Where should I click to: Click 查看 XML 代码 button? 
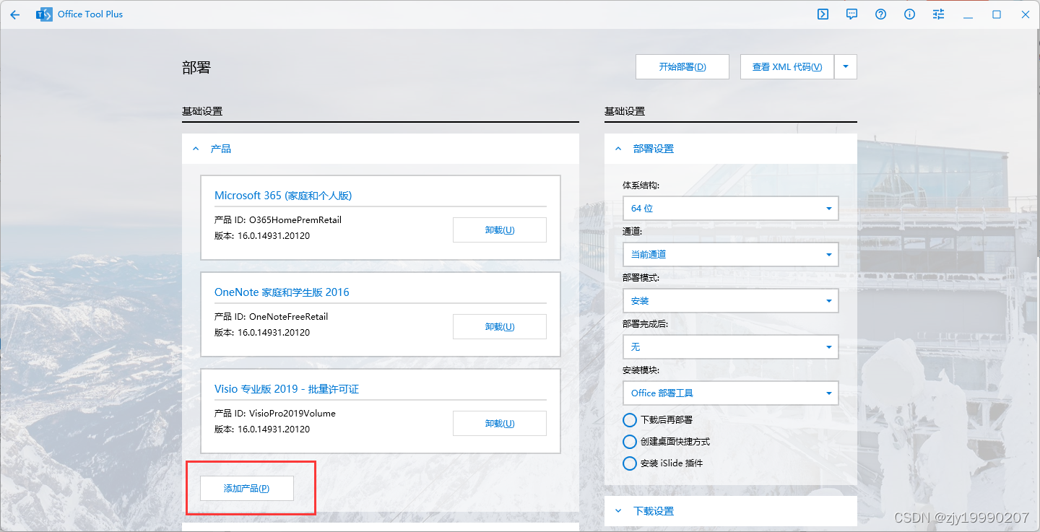tap(787, 66)
